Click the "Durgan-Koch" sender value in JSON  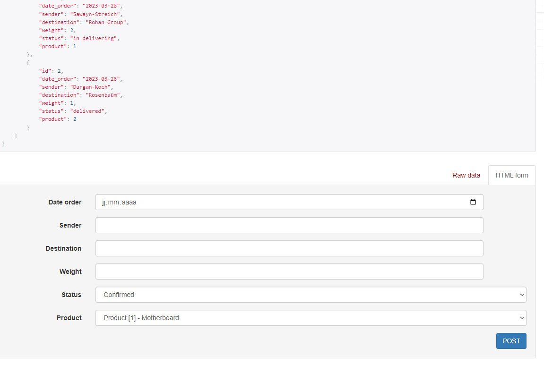pos(92,87)
